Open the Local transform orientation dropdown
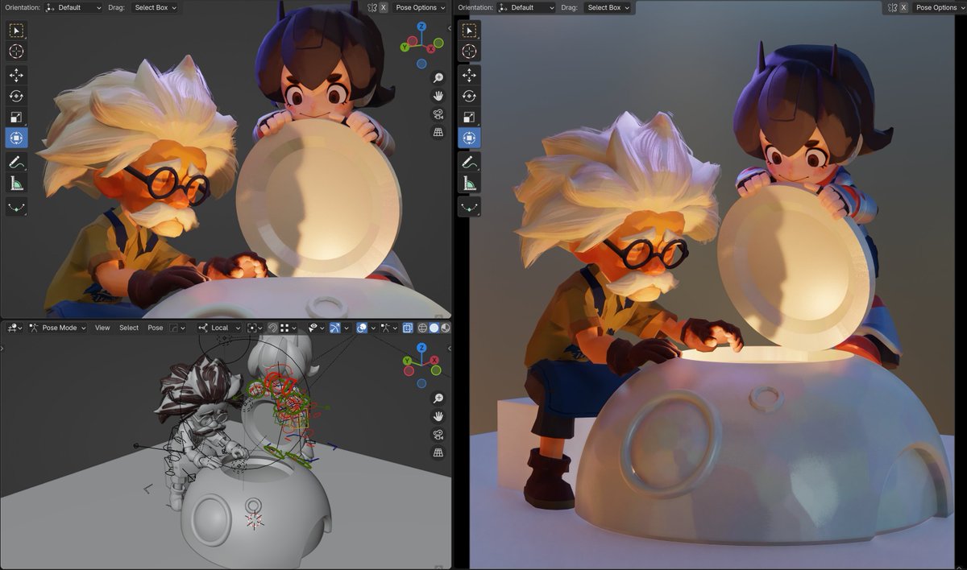Image resolution: width=967 pixels, height=570 pixels. click(x=218, y=328)
